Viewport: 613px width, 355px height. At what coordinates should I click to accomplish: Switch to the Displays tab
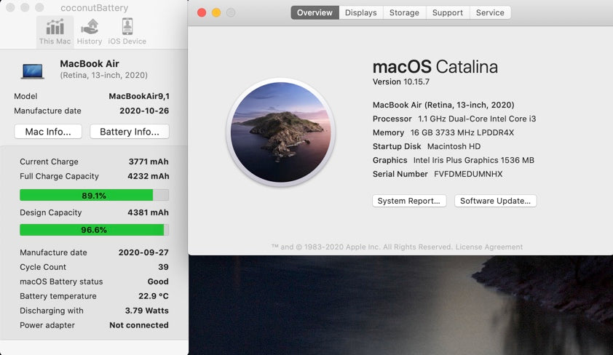(361, 12)
